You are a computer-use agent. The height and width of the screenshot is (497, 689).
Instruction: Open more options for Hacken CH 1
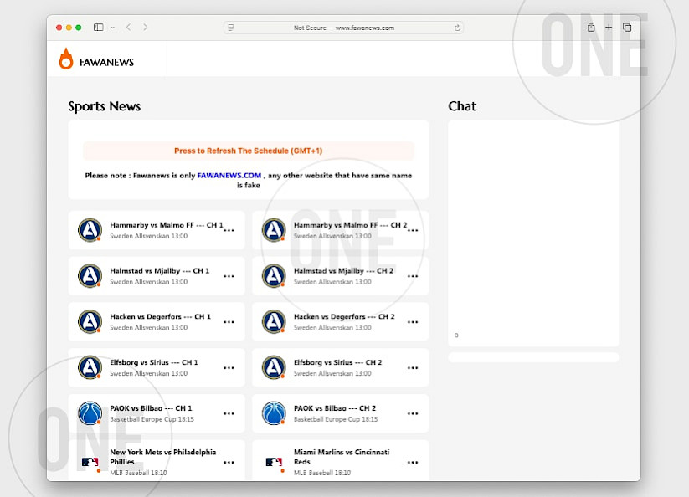coord(229,322)
